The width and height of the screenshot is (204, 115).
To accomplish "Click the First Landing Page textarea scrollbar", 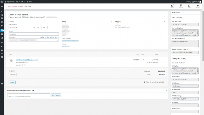I will pos(197,32).
